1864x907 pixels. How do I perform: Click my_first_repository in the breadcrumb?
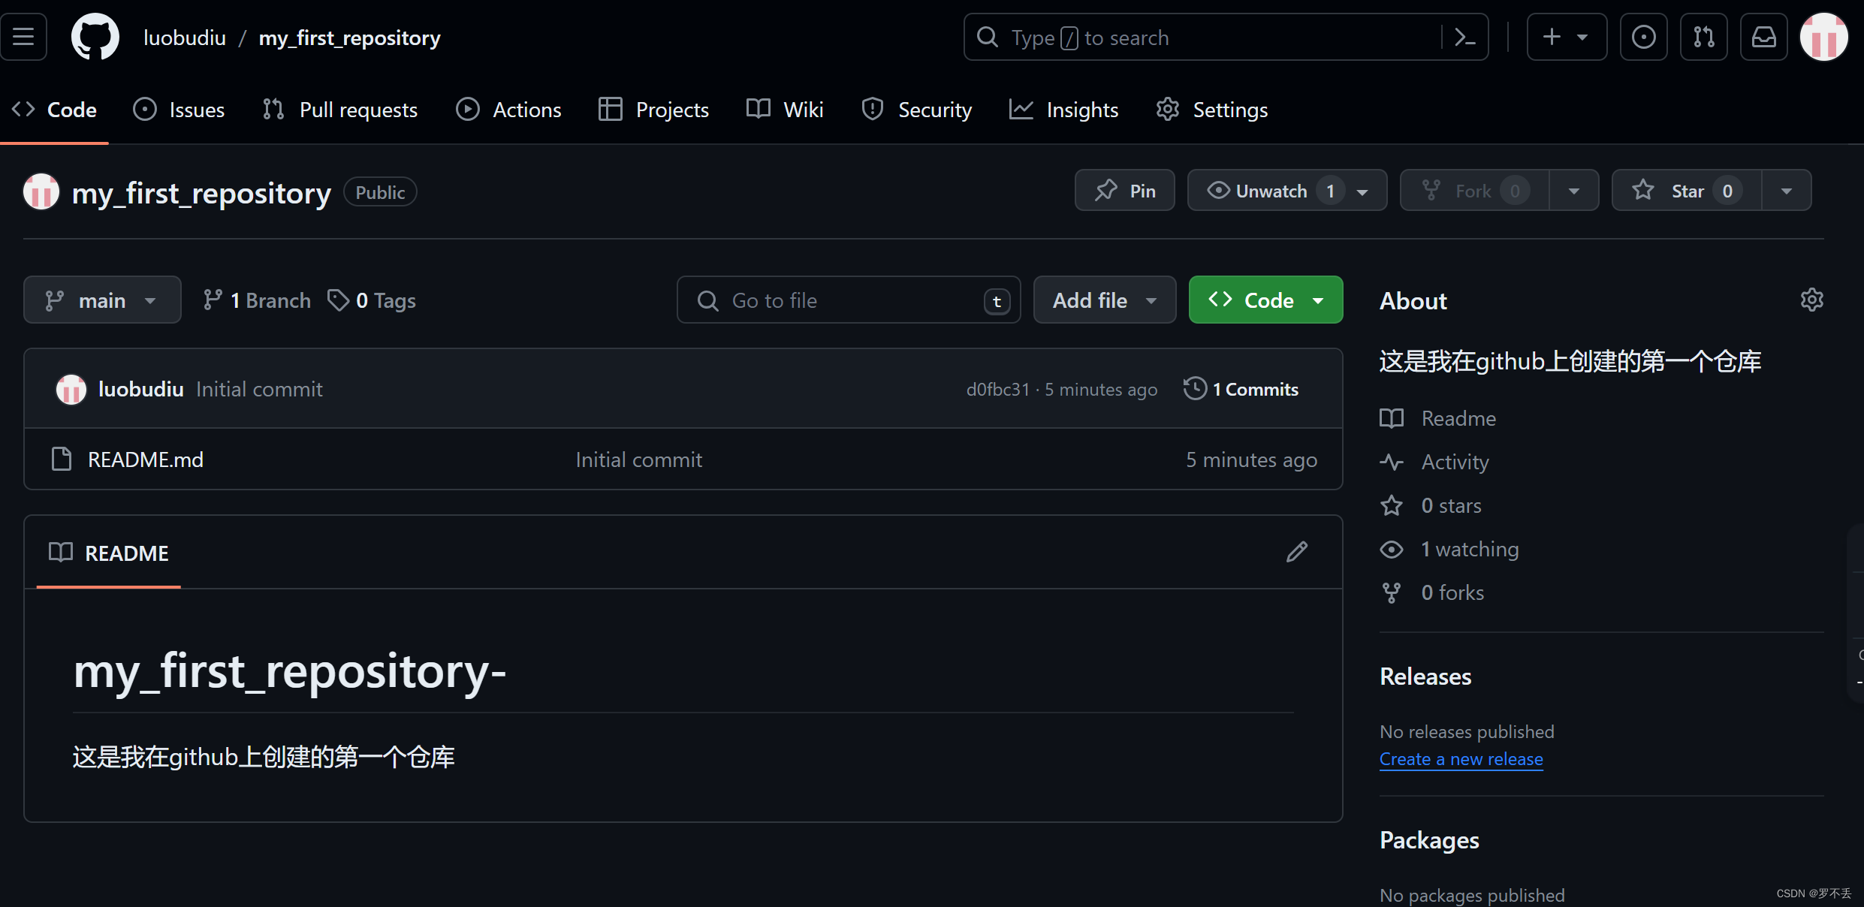pyautogui.click(x=350, y=38)
